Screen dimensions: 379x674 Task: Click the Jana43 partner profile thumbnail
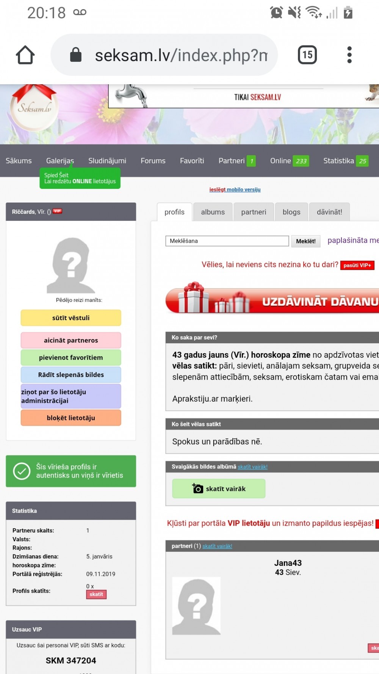[196, 606]
